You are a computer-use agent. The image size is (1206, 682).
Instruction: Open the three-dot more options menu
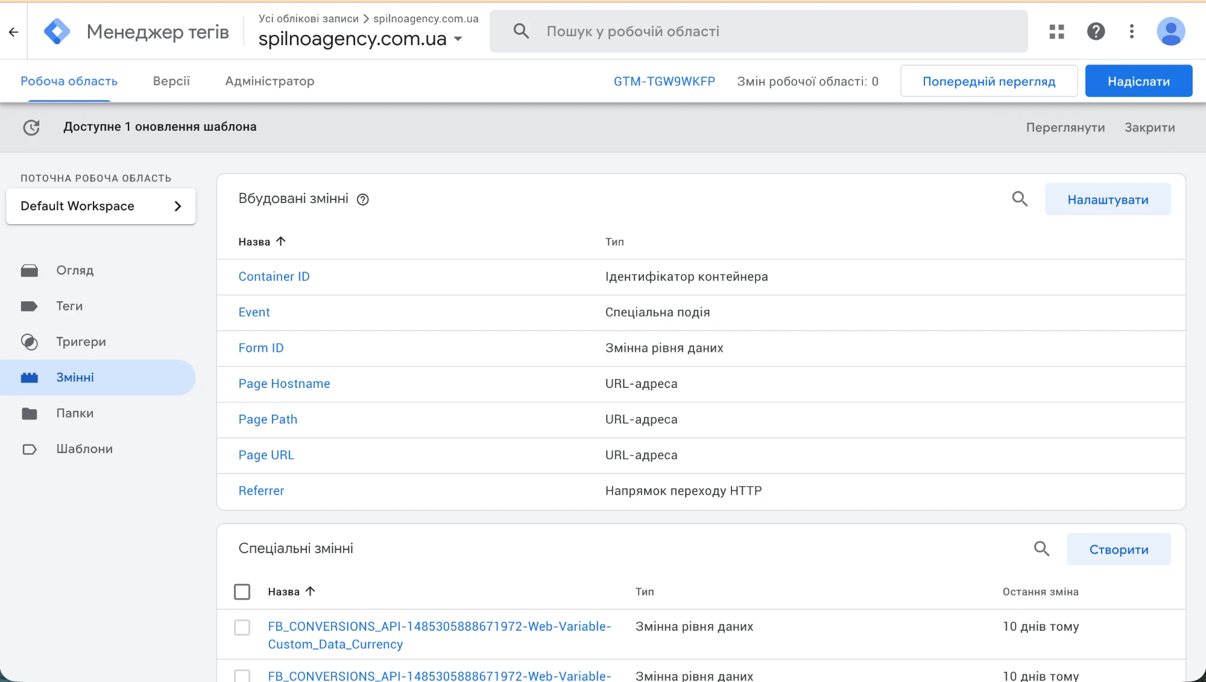click(x=1131, y=31)
